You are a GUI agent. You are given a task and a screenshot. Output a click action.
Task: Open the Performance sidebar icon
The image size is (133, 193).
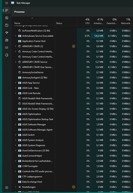click(x=7, y=18)
